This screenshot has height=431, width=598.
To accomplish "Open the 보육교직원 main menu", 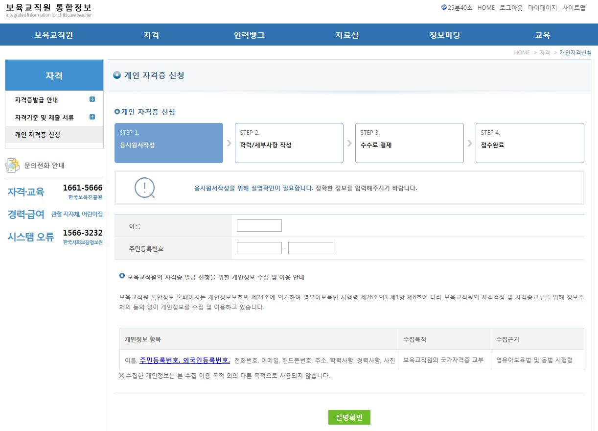I will coord(54,35).
